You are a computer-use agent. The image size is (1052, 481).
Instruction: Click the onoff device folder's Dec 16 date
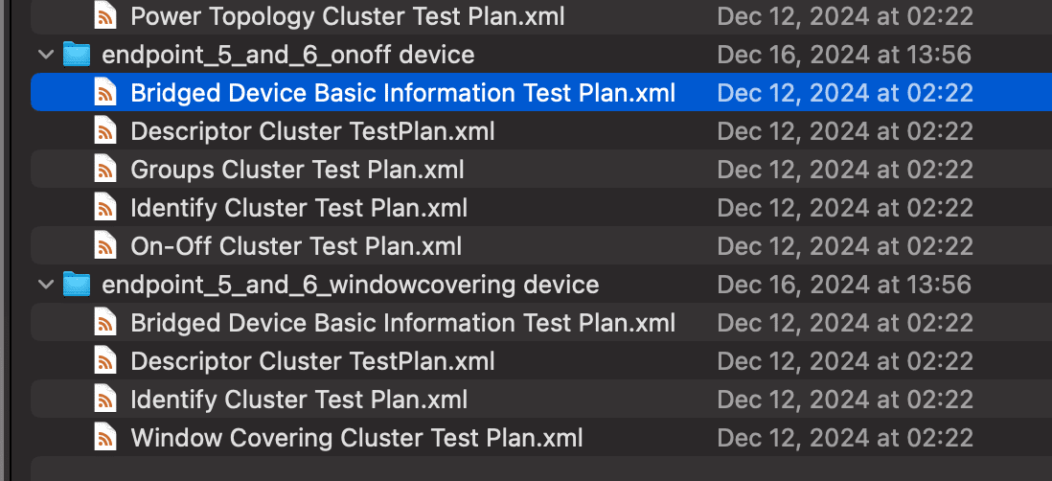(x=844, y=55)
